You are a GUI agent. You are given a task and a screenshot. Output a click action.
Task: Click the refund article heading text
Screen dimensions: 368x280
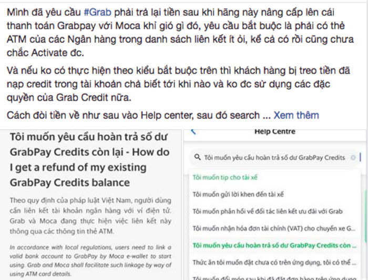coord(89,160)
